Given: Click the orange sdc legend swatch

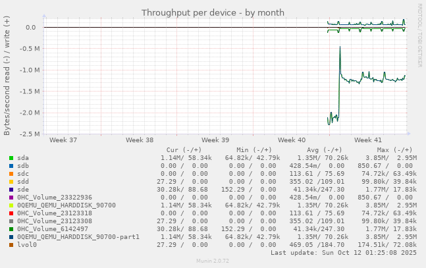Looking at the screenshot, I should tap(11, 174).
